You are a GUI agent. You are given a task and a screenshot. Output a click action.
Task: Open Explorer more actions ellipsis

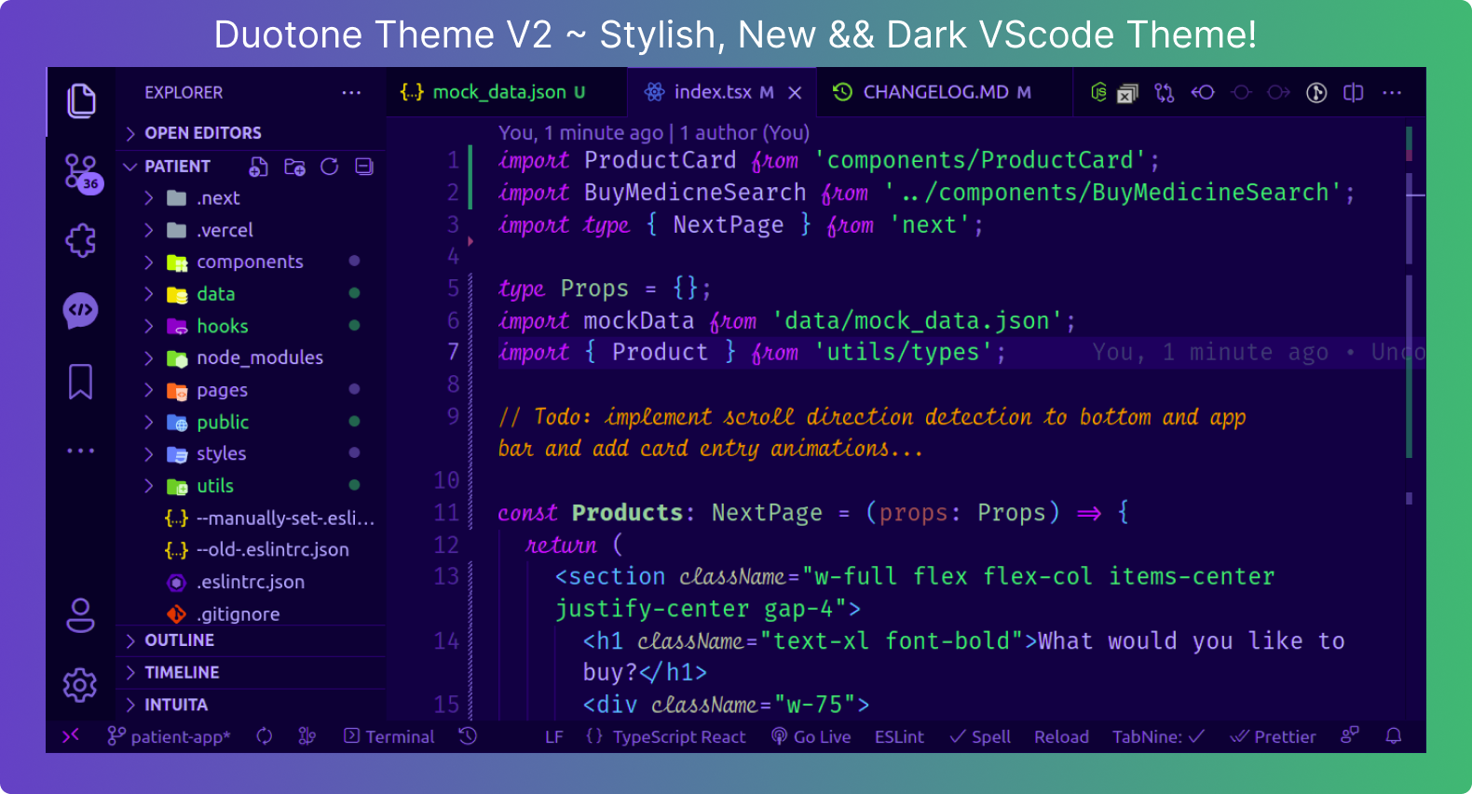point(351,93)
